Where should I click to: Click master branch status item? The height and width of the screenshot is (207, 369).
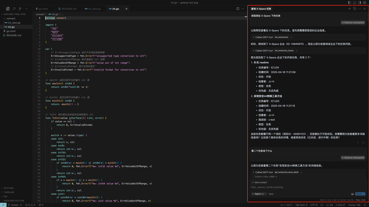pos(13,205)
